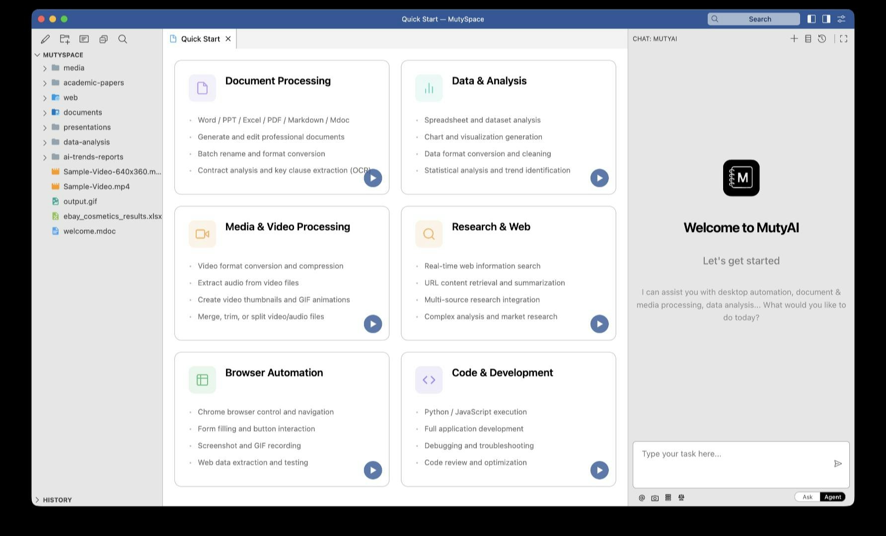This screenshot has height=536, width=886.
Task: Switch to Ask mode
Action: click(807, 497)
